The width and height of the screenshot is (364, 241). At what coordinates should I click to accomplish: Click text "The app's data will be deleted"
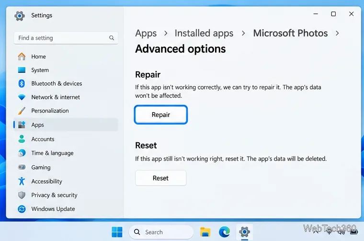click(x=286, y=159)
